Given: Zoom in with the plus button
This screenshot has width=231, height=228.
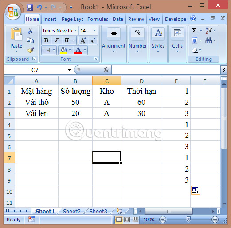Looking at the screenshot, I should pos(215,220).
